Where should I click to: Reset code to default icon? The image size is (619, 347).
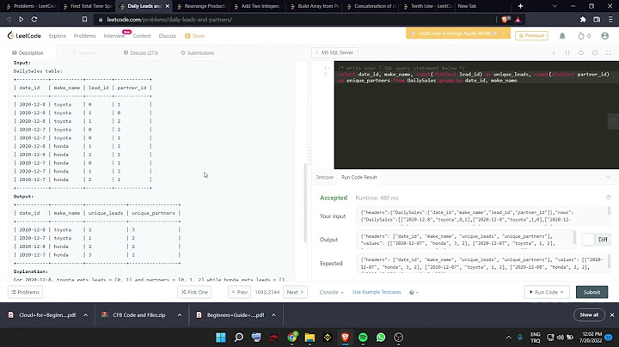(581, 52)
